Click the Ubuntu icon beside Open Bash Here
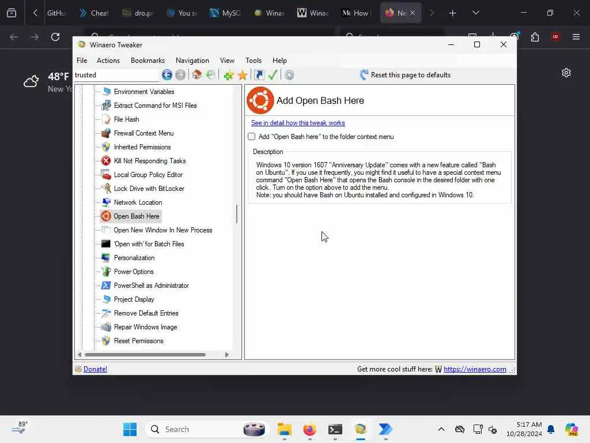Screen dimensions: 590x443 [x=106, y=216]
